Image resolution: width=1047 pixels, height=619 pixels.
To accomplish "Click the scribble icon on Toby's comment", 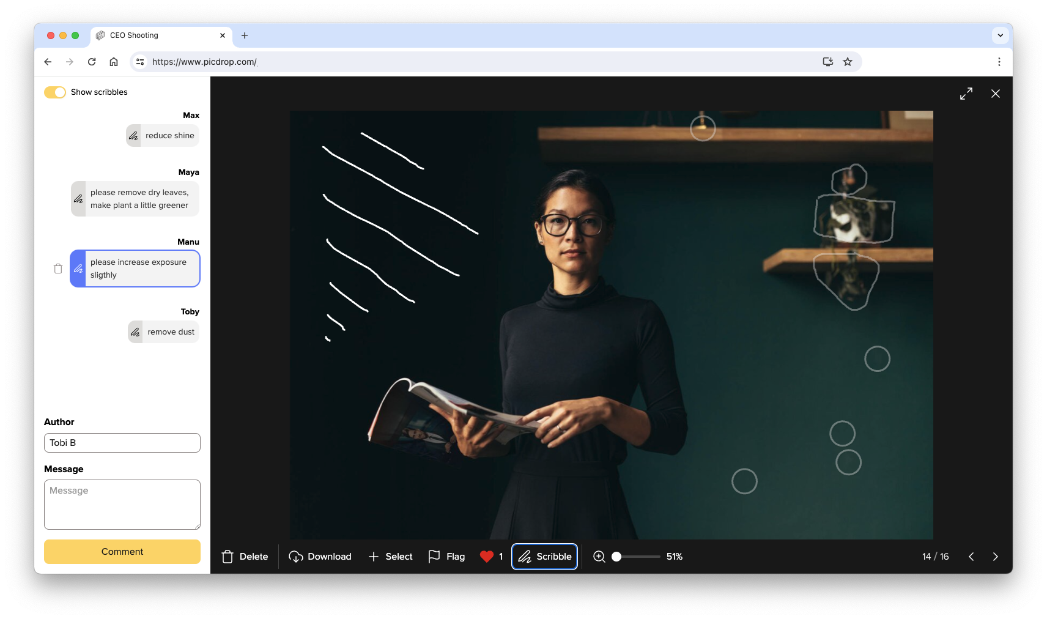I will coord(135,332).
